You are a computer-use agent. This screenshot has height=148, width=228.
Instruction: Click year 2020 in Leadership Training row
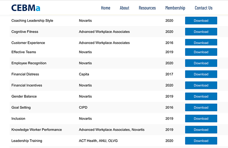tap(169, 141)
